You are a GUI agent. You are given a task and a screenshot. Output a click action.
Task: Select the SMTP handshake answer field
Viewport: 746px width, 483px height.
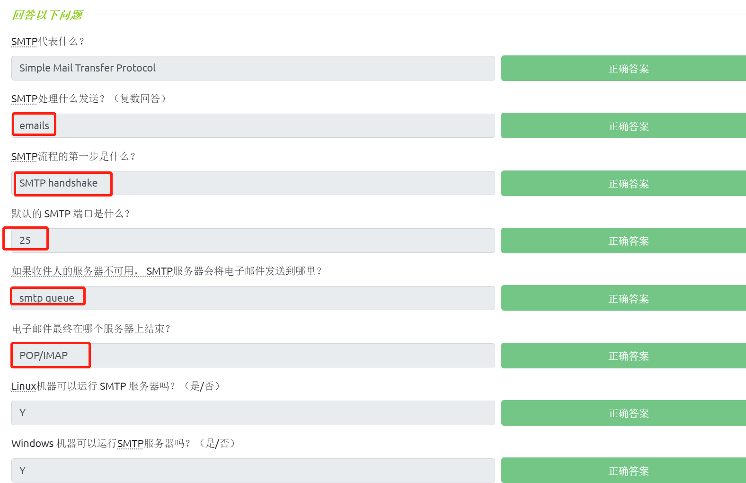pyautogui.click(x=253, y=183)
